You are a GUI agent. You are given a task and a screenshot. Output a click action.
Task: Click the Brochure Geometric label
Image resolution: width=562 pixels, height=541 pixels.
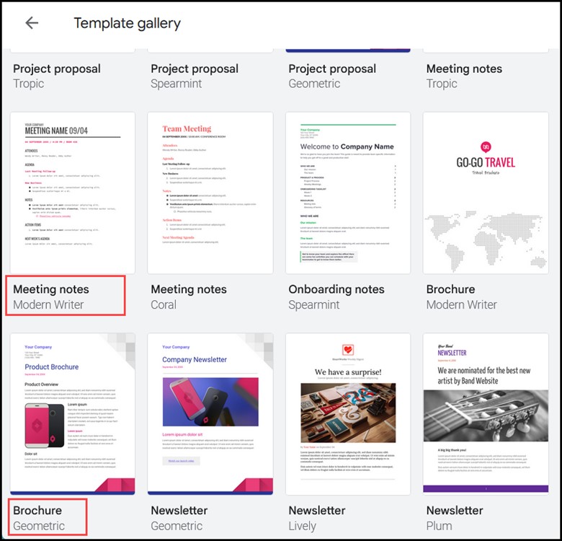point(39,518)
